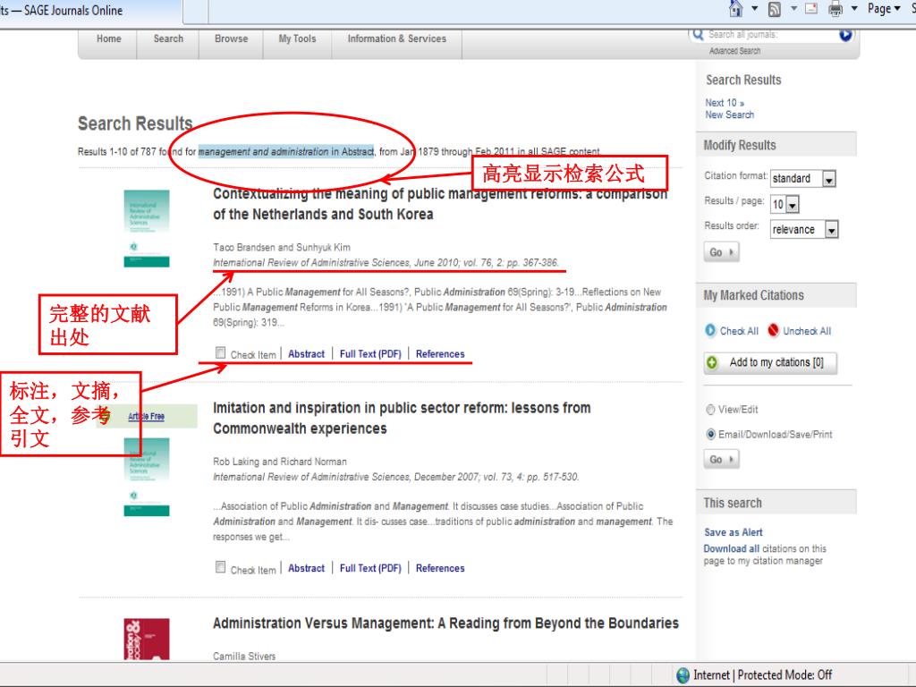The image size is (916, 687).
Task: Click author text Rob Laking and Richard Norman
Action: 280,462
